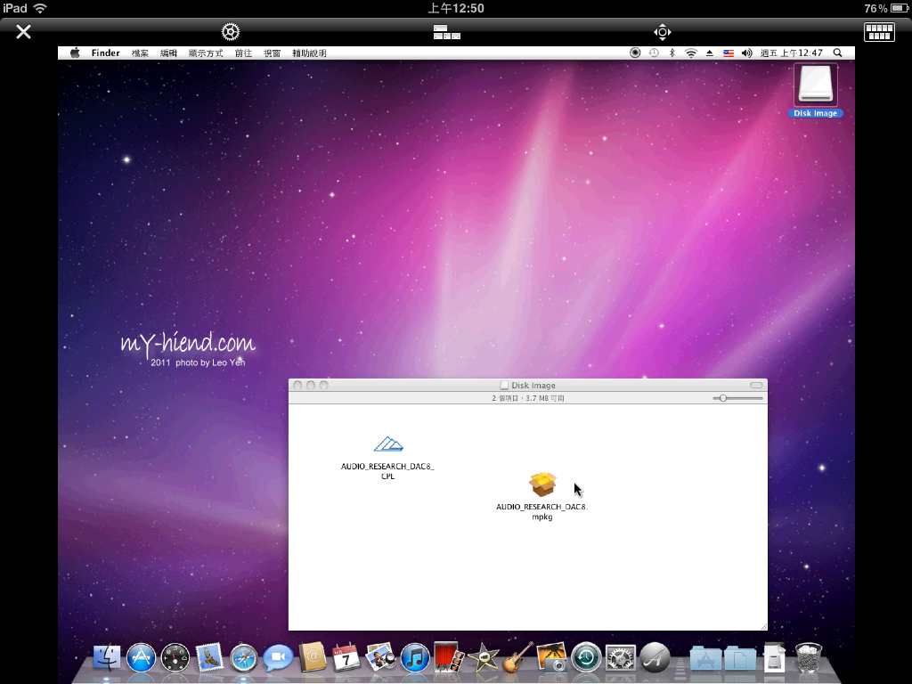This screenshot has width=912, height=684.
Task: Open the 前往 menu
Action: point(244,53)
